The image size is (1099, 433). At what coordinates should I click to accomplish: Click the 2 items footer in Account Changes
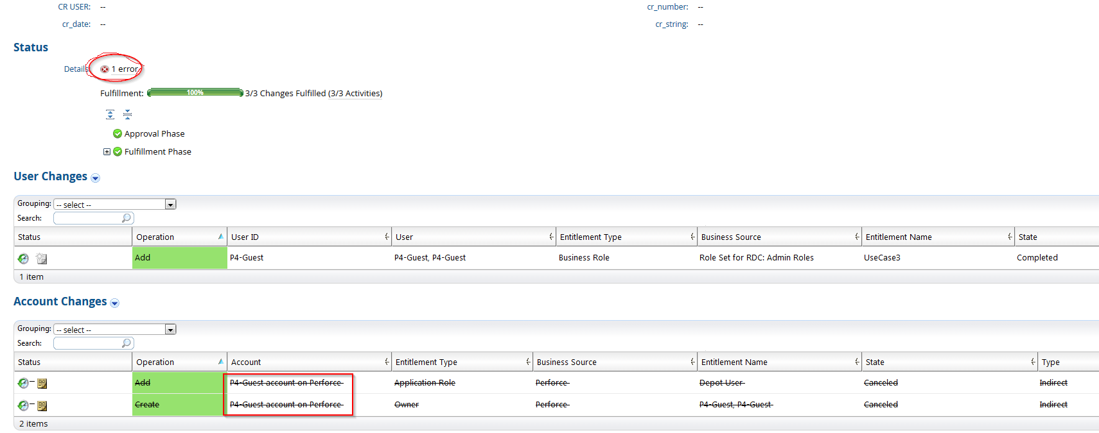(33, 424)
